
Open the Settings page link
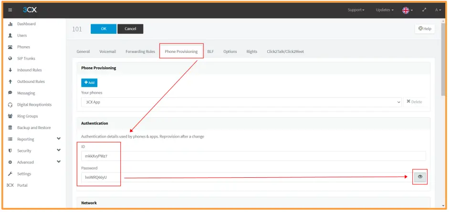[24, 174]
